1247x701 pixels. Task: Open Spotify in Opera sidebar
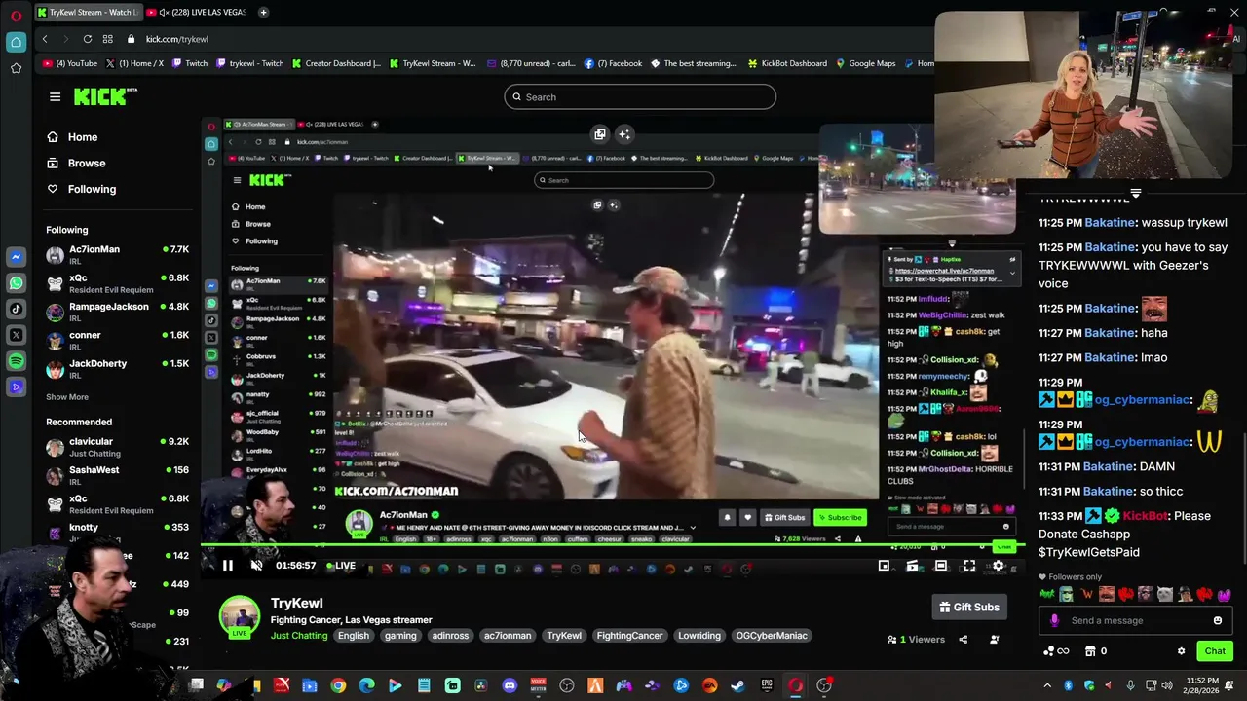(16, 361)
